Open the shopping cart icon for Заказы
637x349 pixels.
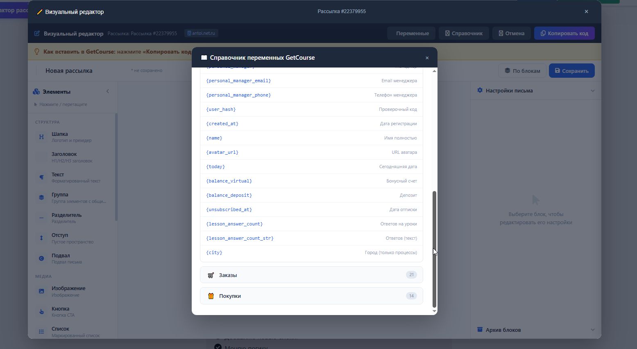(211, 275)
